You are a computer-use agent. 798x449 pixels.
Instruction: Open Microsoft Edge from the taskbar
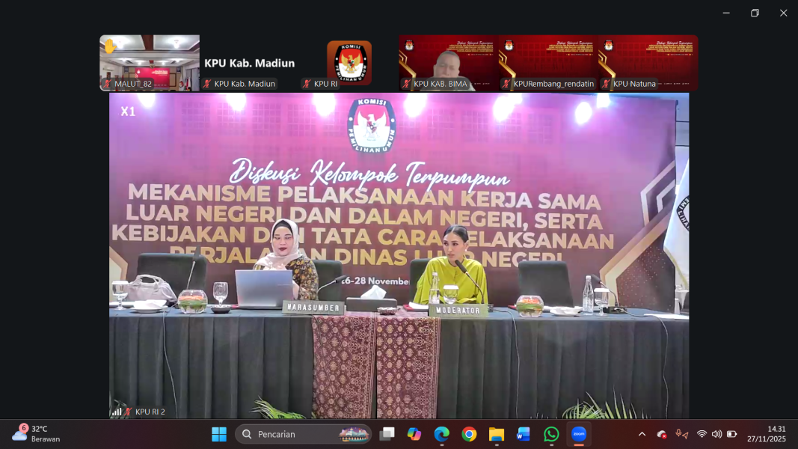[442, 434]
